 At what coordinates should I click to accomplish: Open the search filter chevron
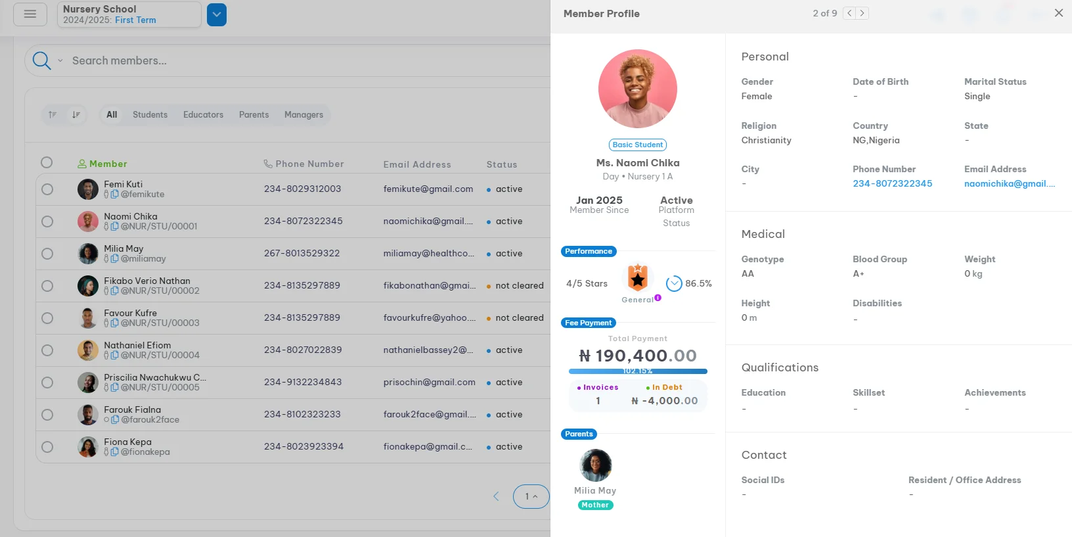coord(60,60)
